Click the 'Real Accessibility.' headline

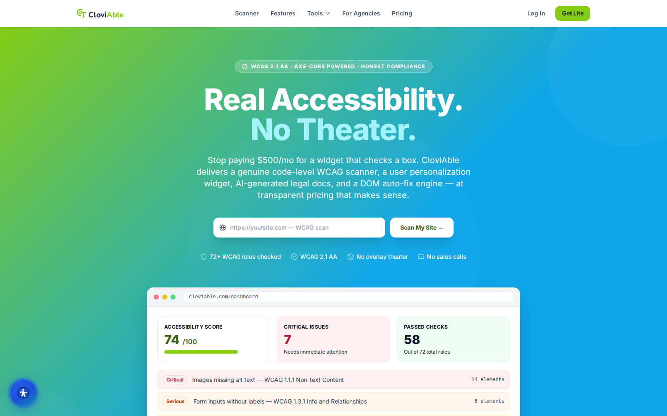[333, 100]
